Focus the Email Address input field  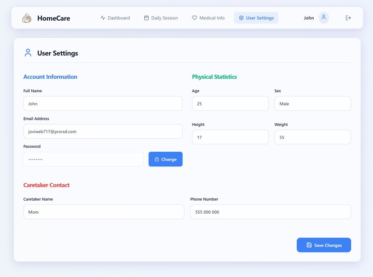click(103, 131)
